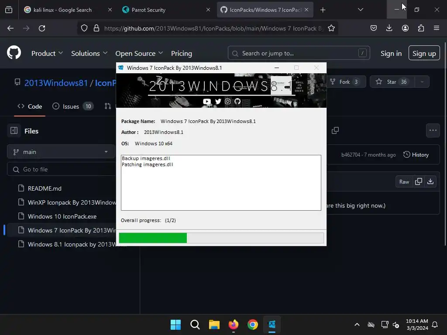Expand the Solutions menu

[89, 53]
